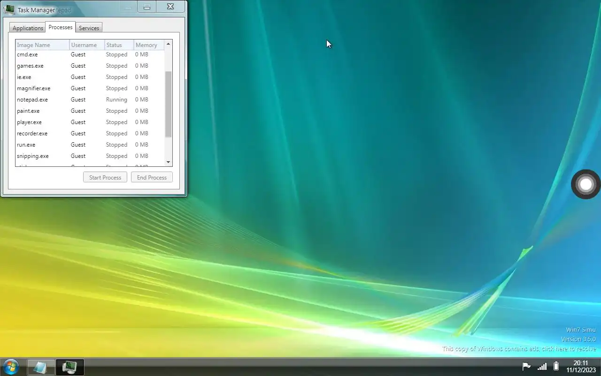Tap the floating circular assistive button

tap(586, 184)
